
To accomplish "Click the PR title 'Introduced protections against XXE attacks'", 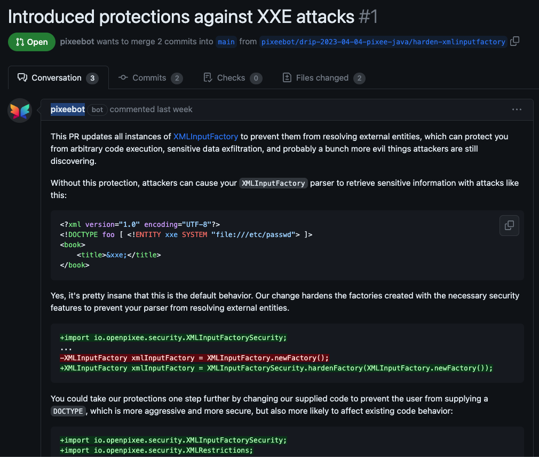I will click(x=180, y=16).
